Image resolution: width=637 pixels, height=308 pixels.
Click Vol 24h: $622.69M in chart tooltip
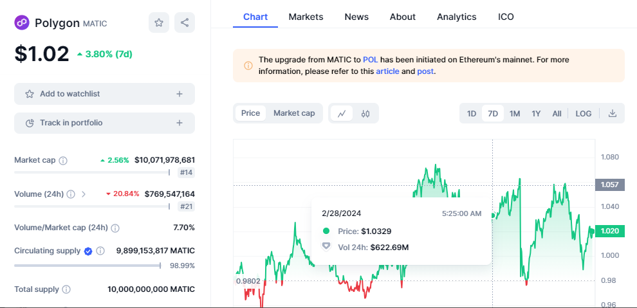[x=373, y=247]
